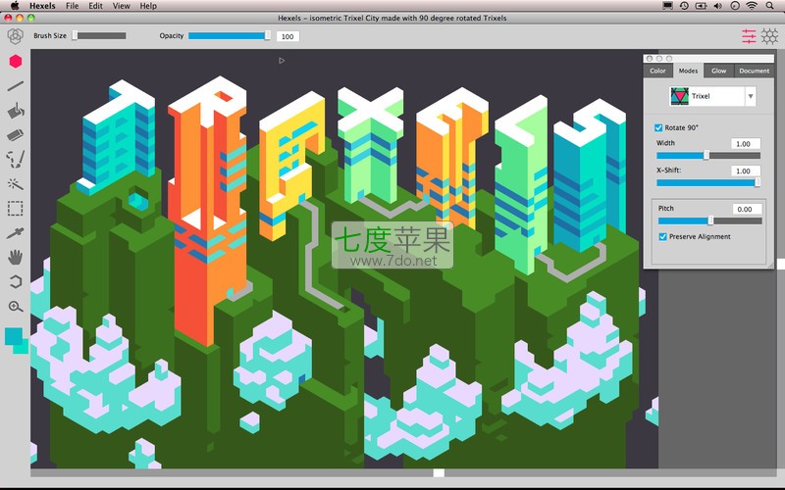
Task: Select the Rotate hexagon tool
Action: (x=16, y=282)
